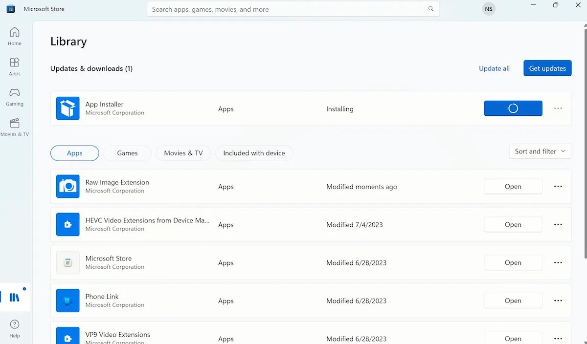
Task: Click the App Installer app icon
Action: (68, 108)
